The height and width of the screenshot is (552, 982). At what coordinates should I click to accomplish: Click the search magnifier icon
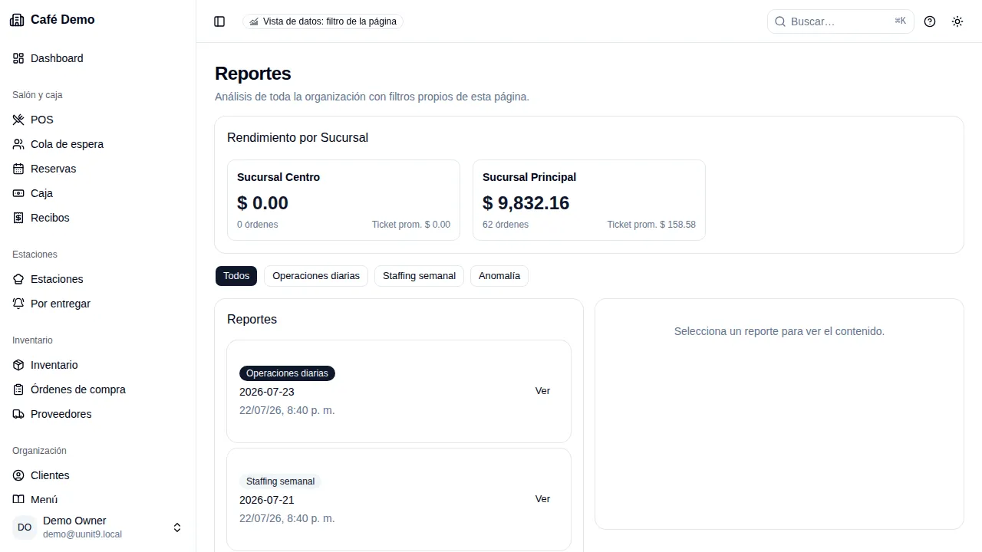[x=780, y=21]
